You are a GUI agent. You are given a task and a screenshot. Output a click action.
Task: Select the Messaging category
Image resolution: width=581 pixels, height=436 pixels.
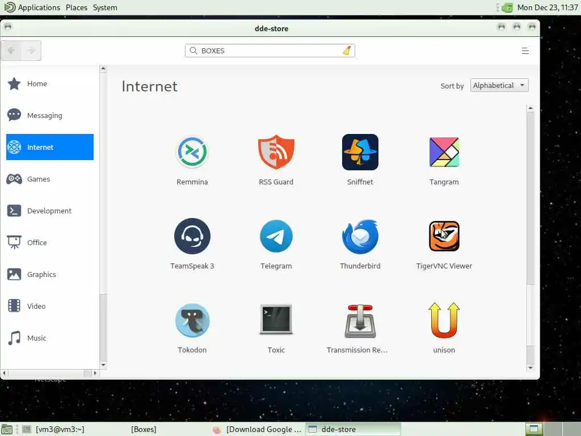click(50, 115)
